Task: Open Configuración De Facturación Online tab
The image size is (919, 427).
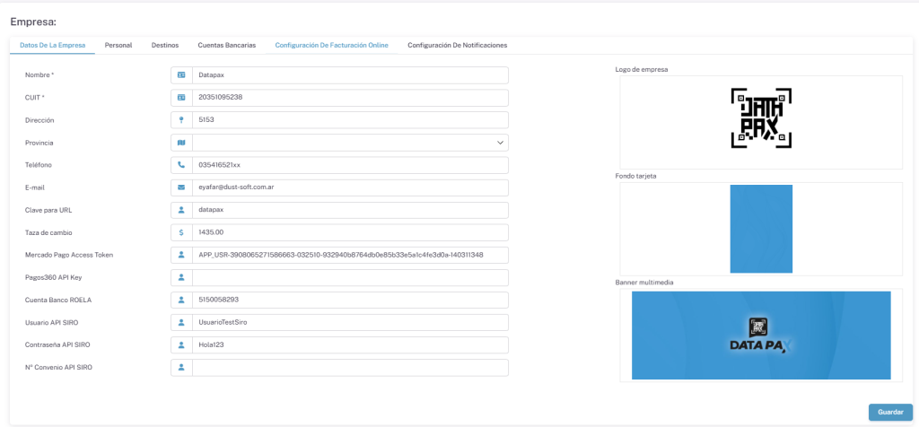Action: [x=331, y=45]
